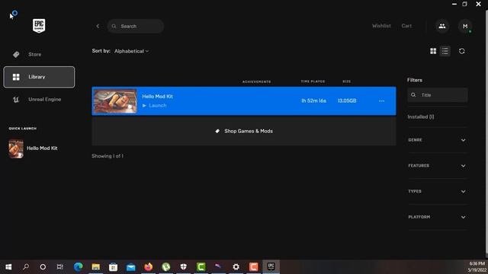Screen dimensions: 488x274
Task: Open the Wishlist page
Action: [381, 26]
